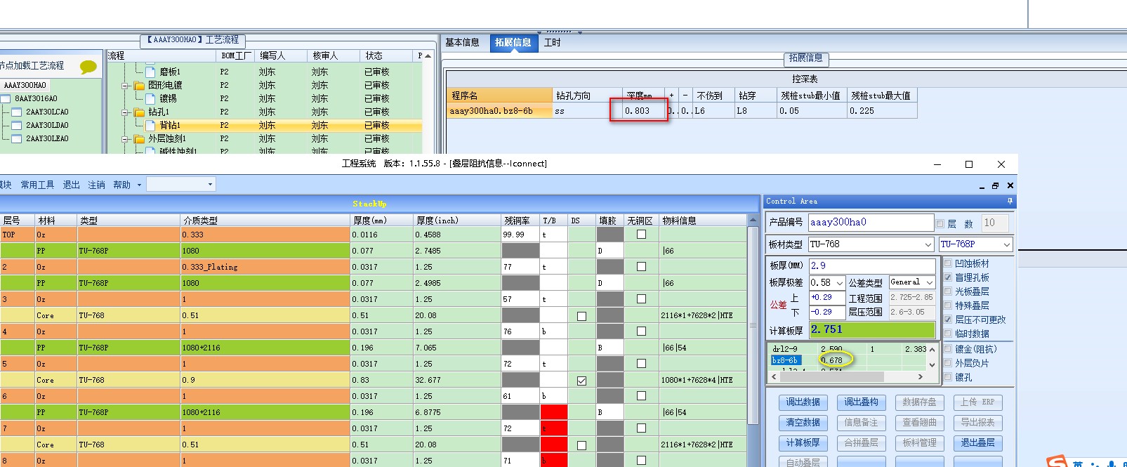Click the dropdown arrow after 帮助
The height and width of the screenshot is (467, 1127).
point(139,185)
